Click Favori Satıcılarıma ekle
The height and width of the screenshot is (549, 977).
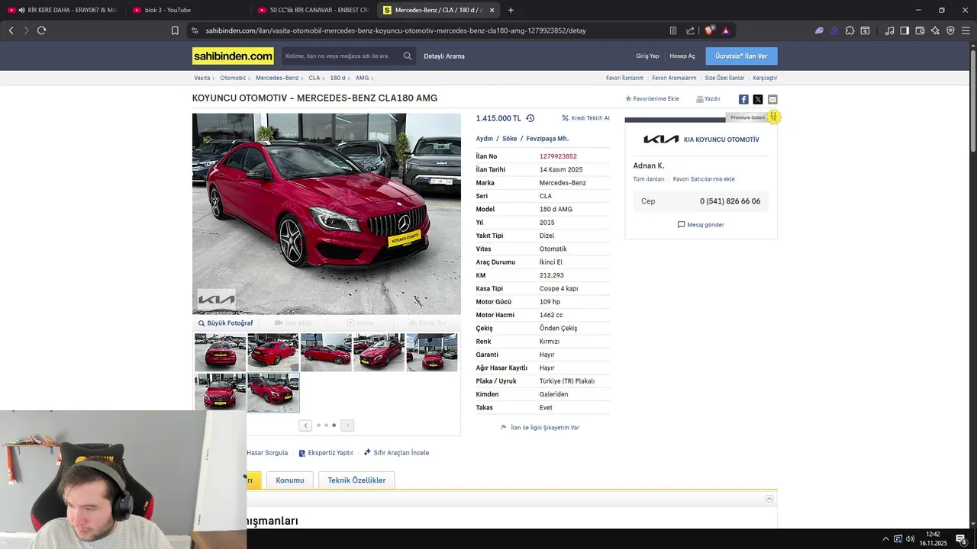tap(704, 179)
